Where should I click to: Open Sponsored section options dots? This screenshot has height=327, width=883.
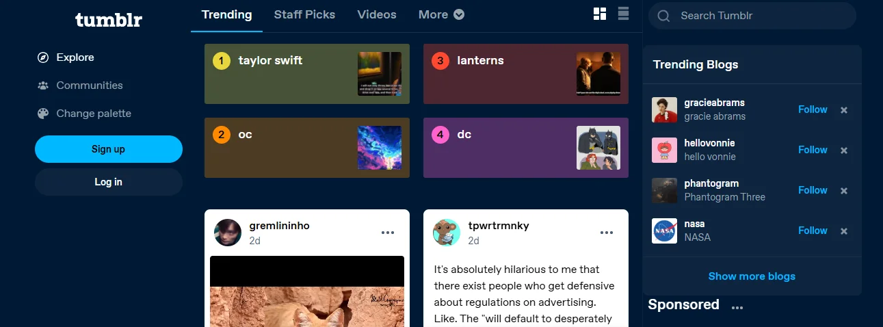[737, 308]
